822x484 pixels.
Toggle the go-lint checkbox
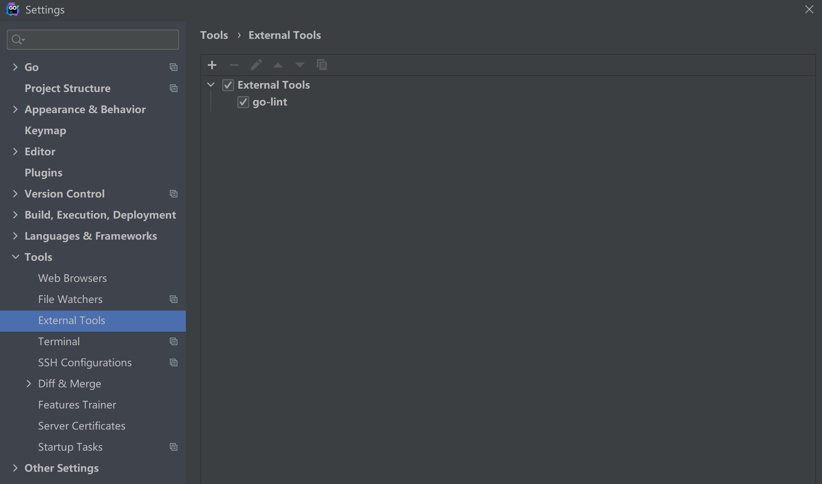(243, 102)
